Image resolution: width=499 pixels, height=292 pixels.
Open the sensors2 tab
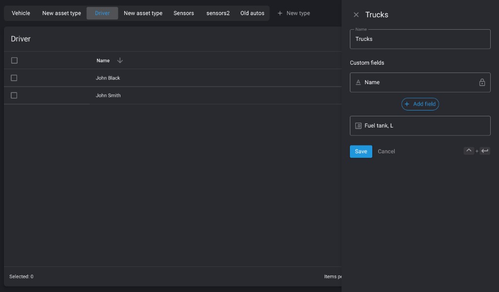click(x=218, y=13)
